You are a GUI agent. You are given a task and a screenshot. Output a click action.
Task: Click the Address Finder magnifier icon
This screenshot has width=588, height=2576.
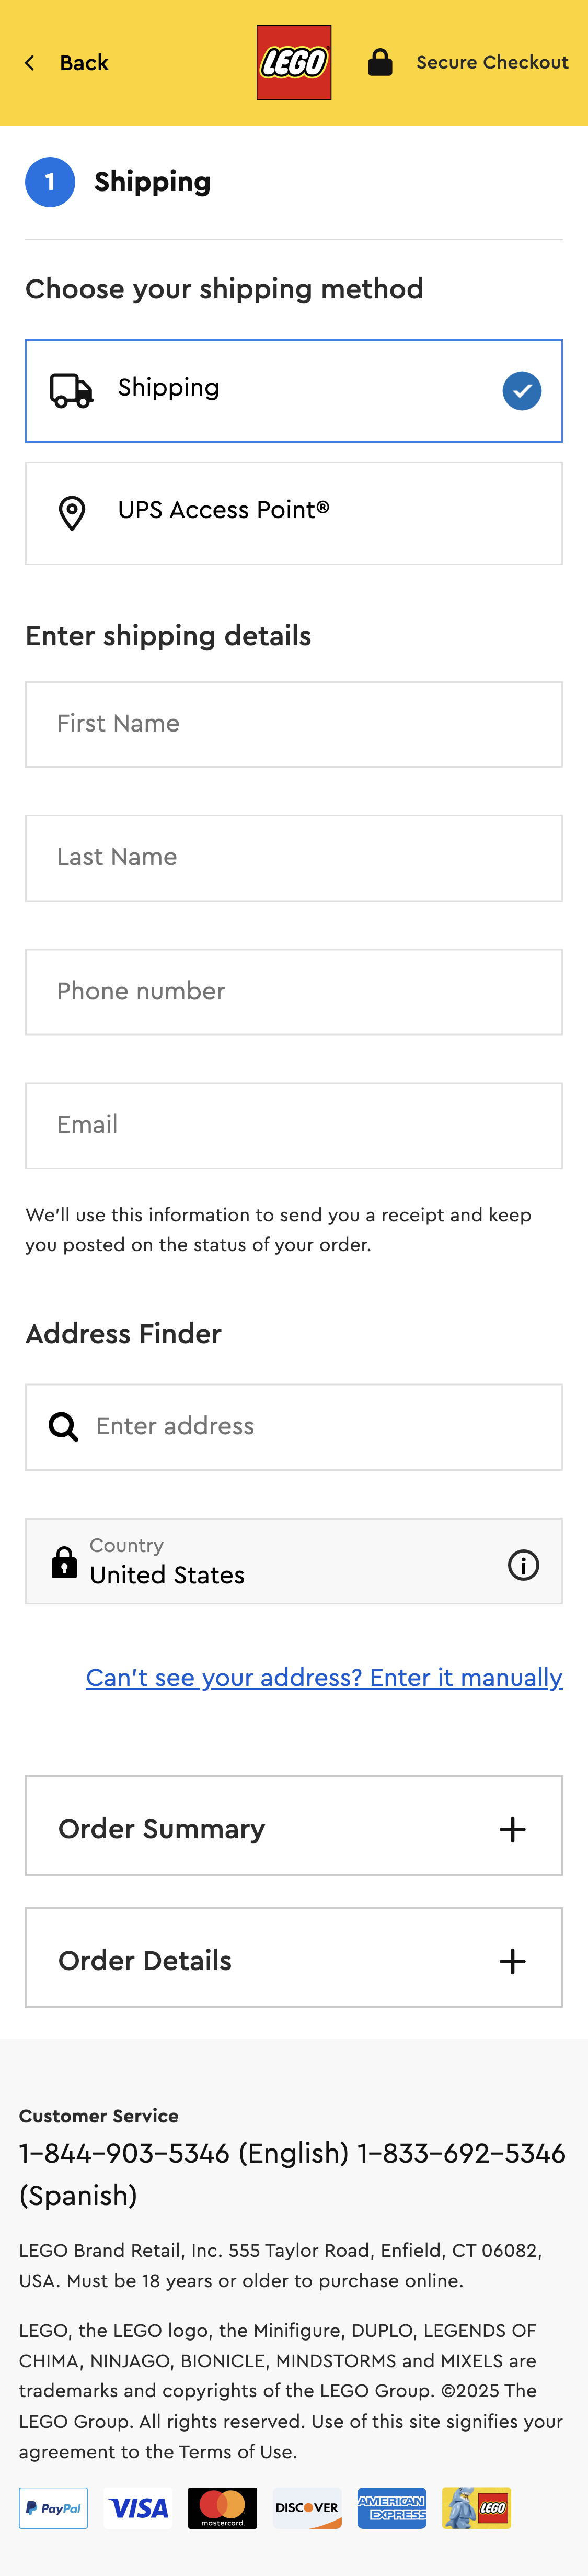[63, 1427]
